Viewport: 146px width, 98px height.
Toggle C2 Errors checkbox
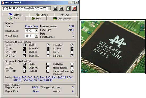point(72,56)
